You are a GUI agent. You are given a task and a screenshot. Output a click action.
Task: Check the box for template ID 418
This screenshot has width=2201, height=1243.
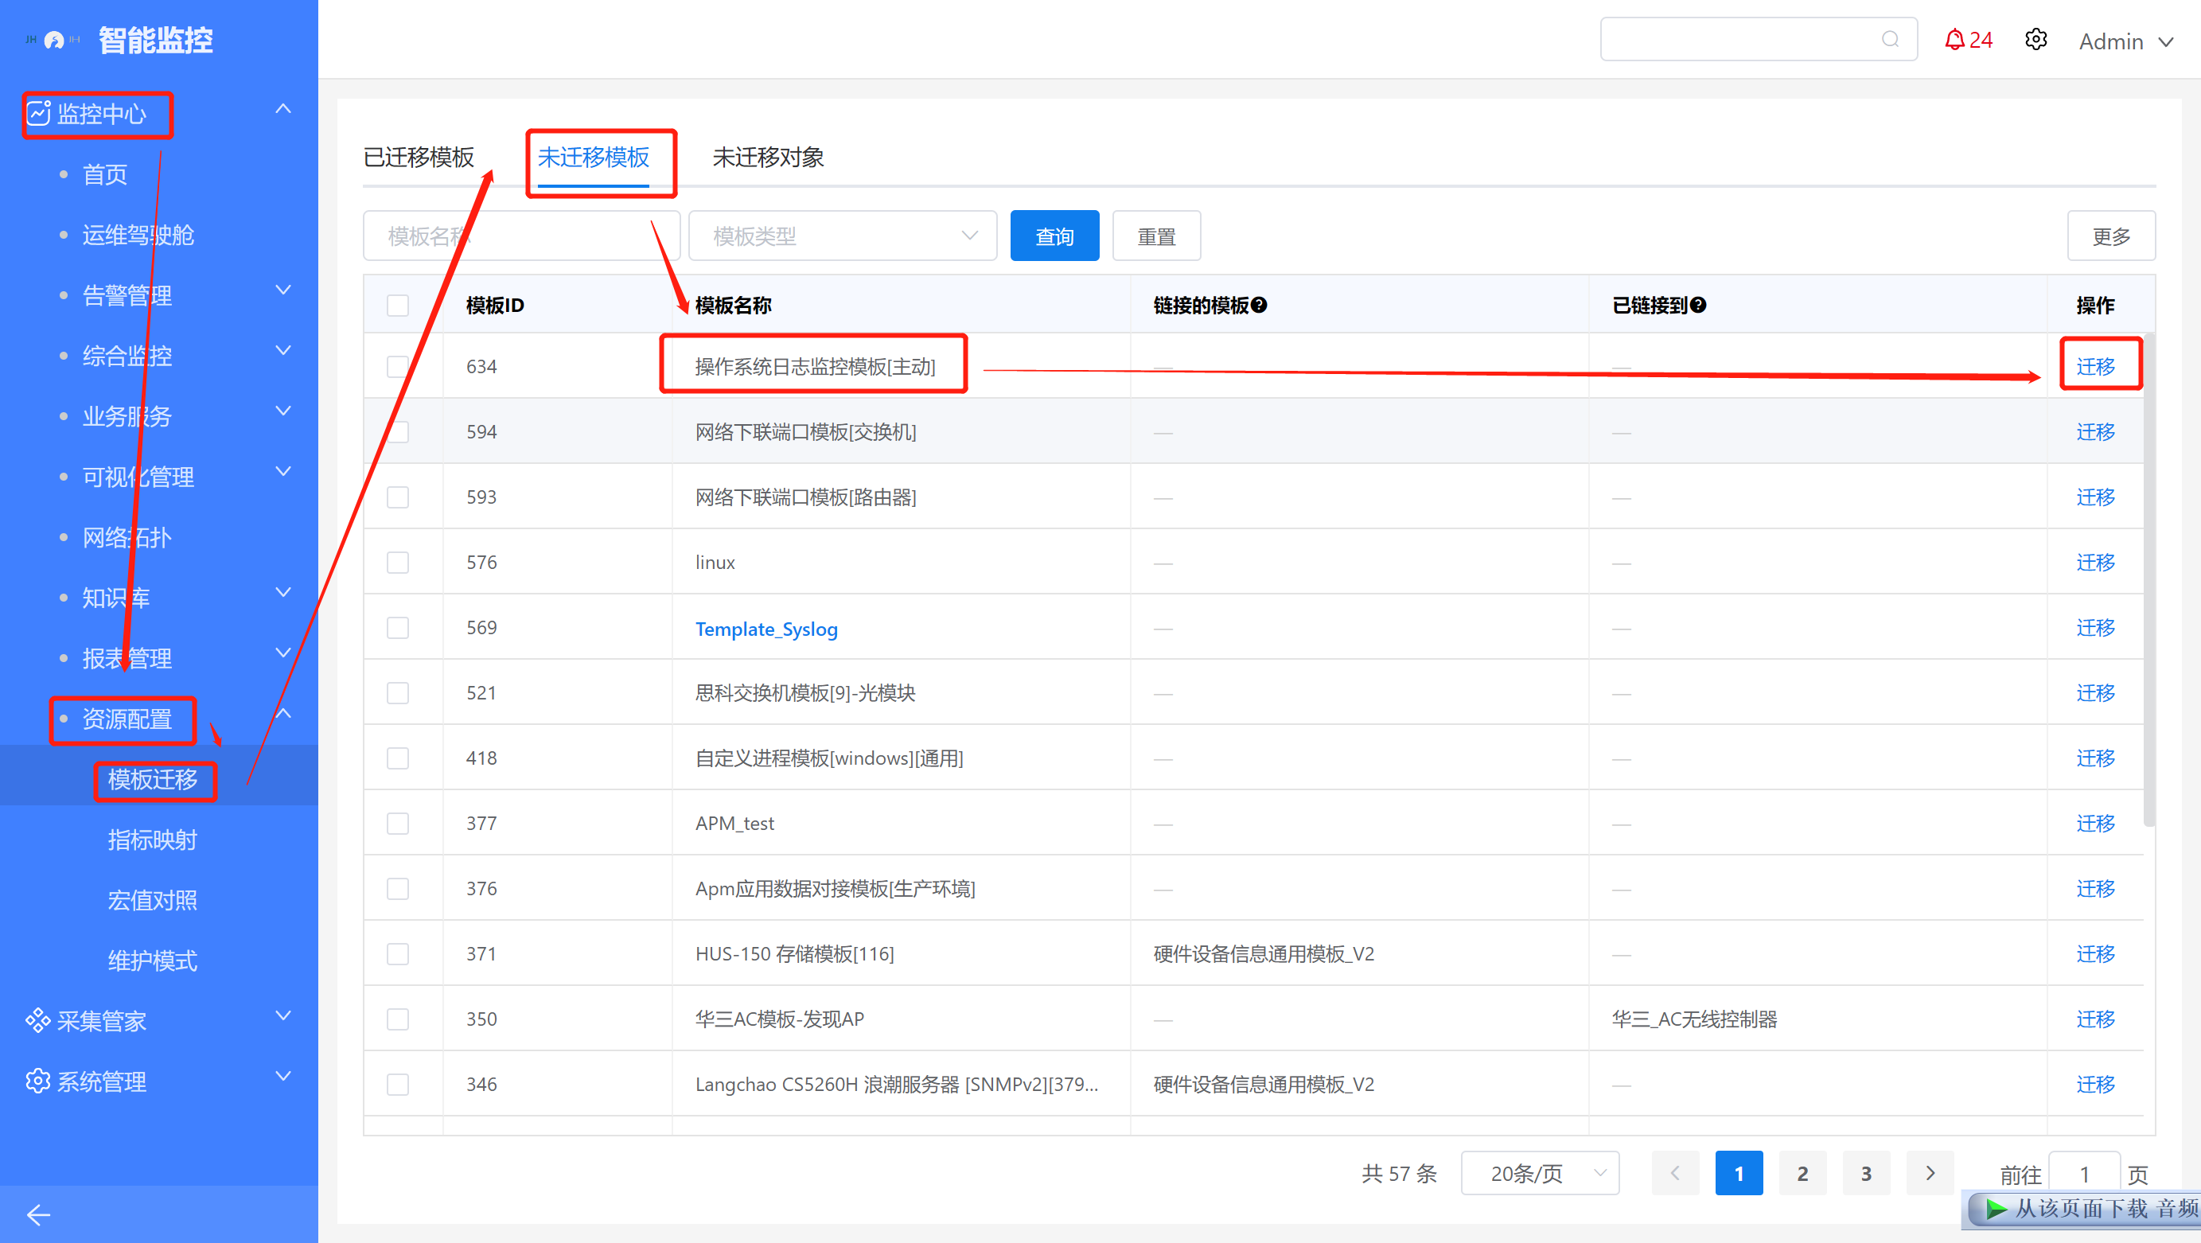(398, 758)
